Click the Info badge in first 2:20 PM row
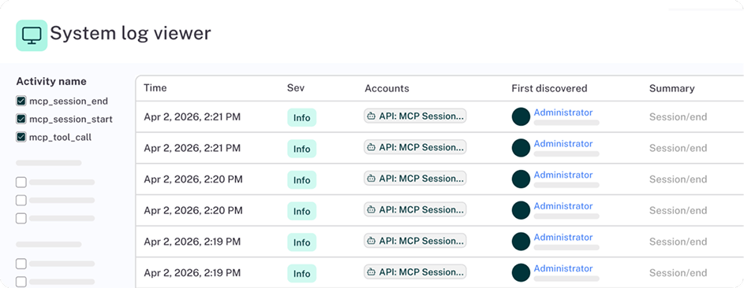Viewport: 744px width, 288px height. 301,180
